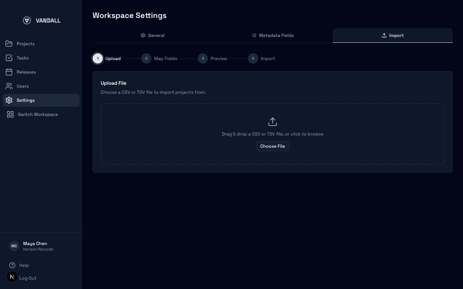Image resolution: width=463 pixels, height=289 pixels.
Task: Click the Users people icon
Action: pyautogui.click(x=9, y=86)
